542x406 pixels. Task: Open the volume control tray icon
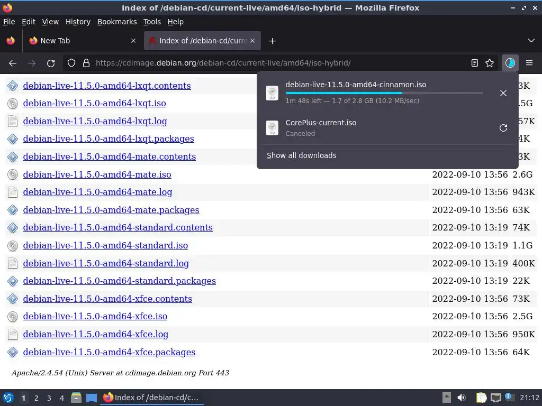point(462,398)
